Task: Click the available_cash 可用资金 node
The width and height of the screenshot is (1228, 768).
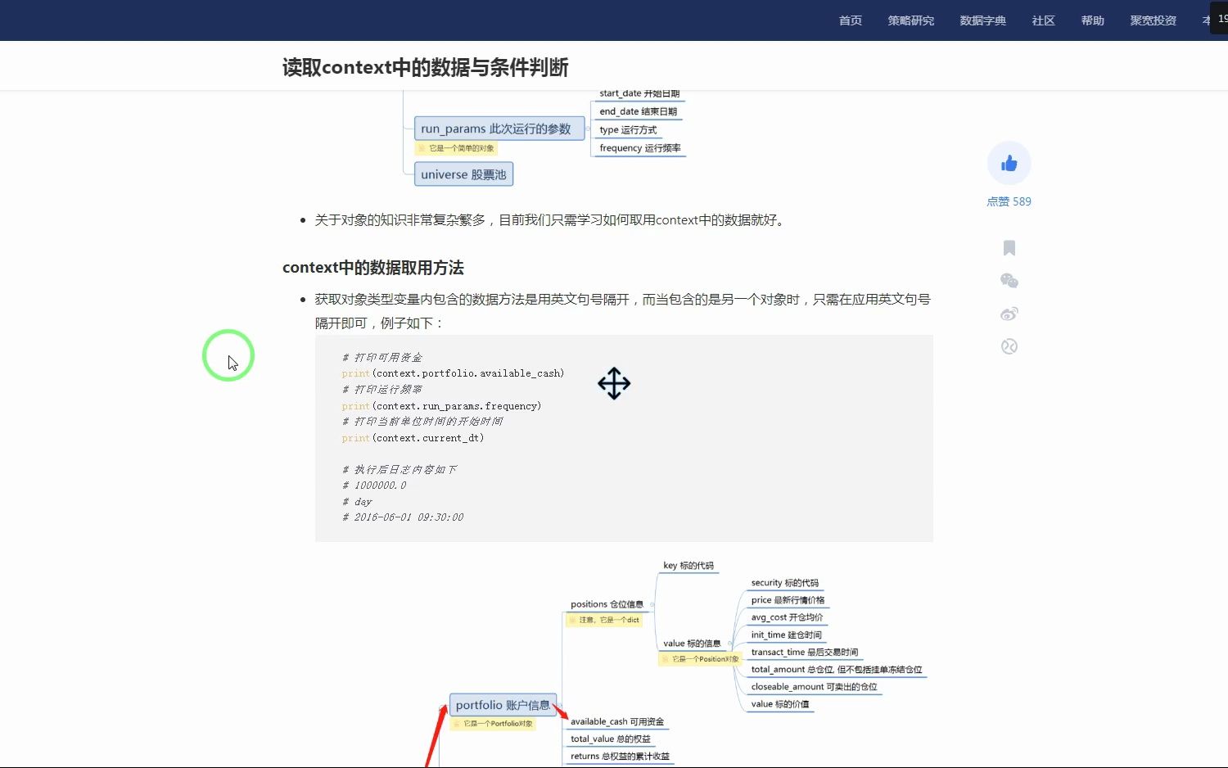Action: pyautogui.click(x=617, y=722)
